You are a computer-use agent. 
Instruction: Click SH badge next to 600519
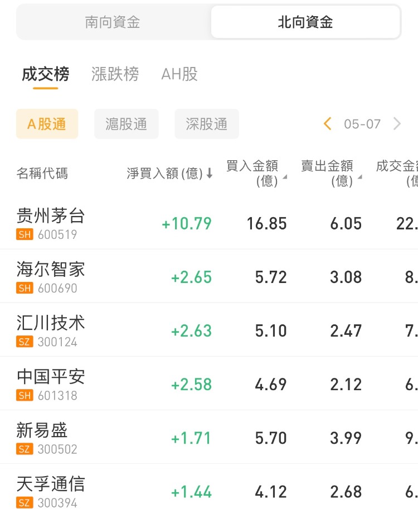[x=25, y=235]
